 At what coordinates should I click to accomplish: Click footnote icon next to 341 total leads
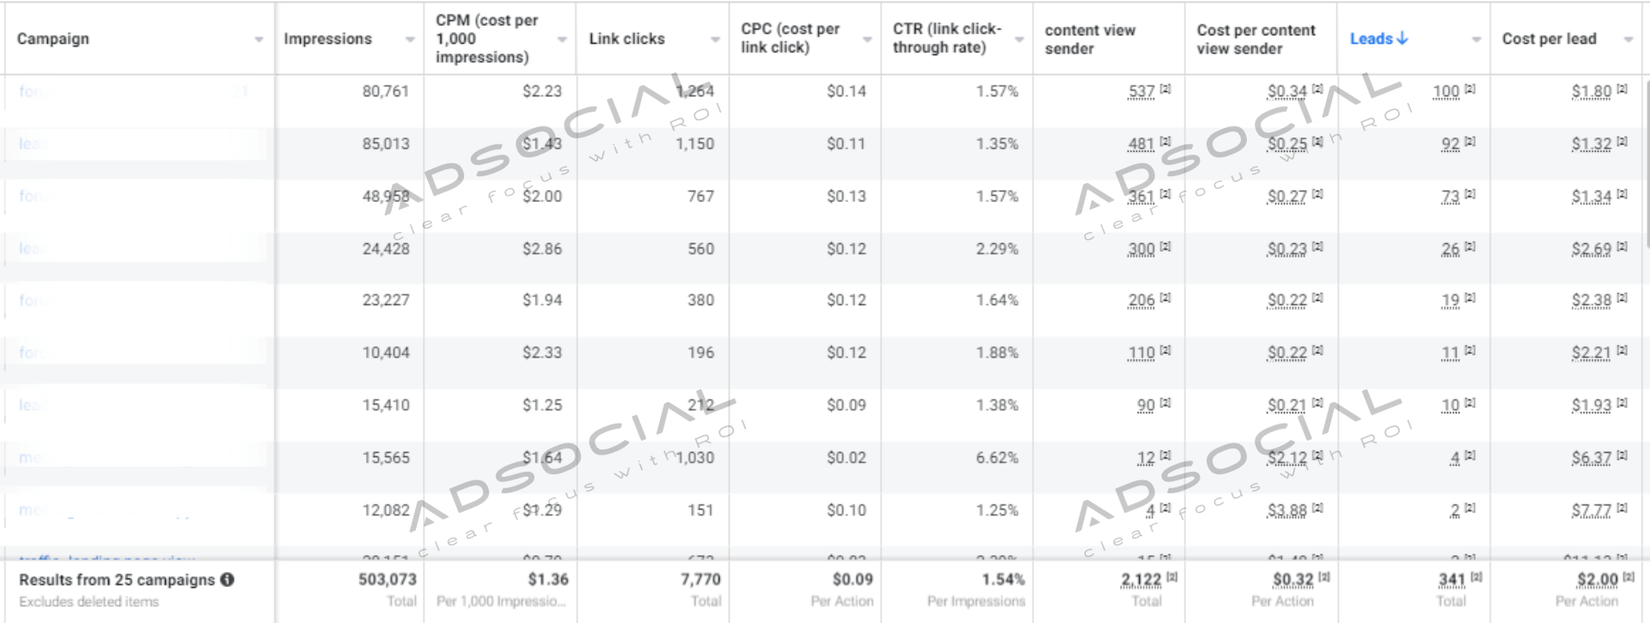1476,577
